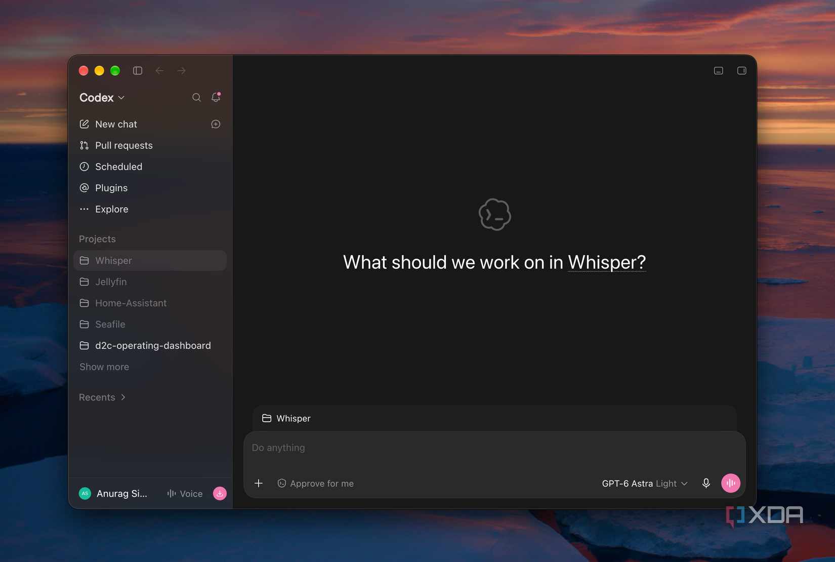Select the d2c-operating-dashboard project
Viewport: 835px width, 562px height.
coord(150,345)
